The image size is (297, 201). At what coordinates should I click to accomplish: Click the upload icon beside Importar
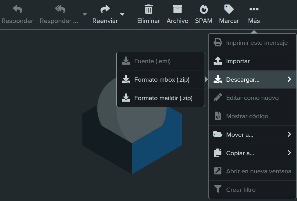tap(218, 61)
